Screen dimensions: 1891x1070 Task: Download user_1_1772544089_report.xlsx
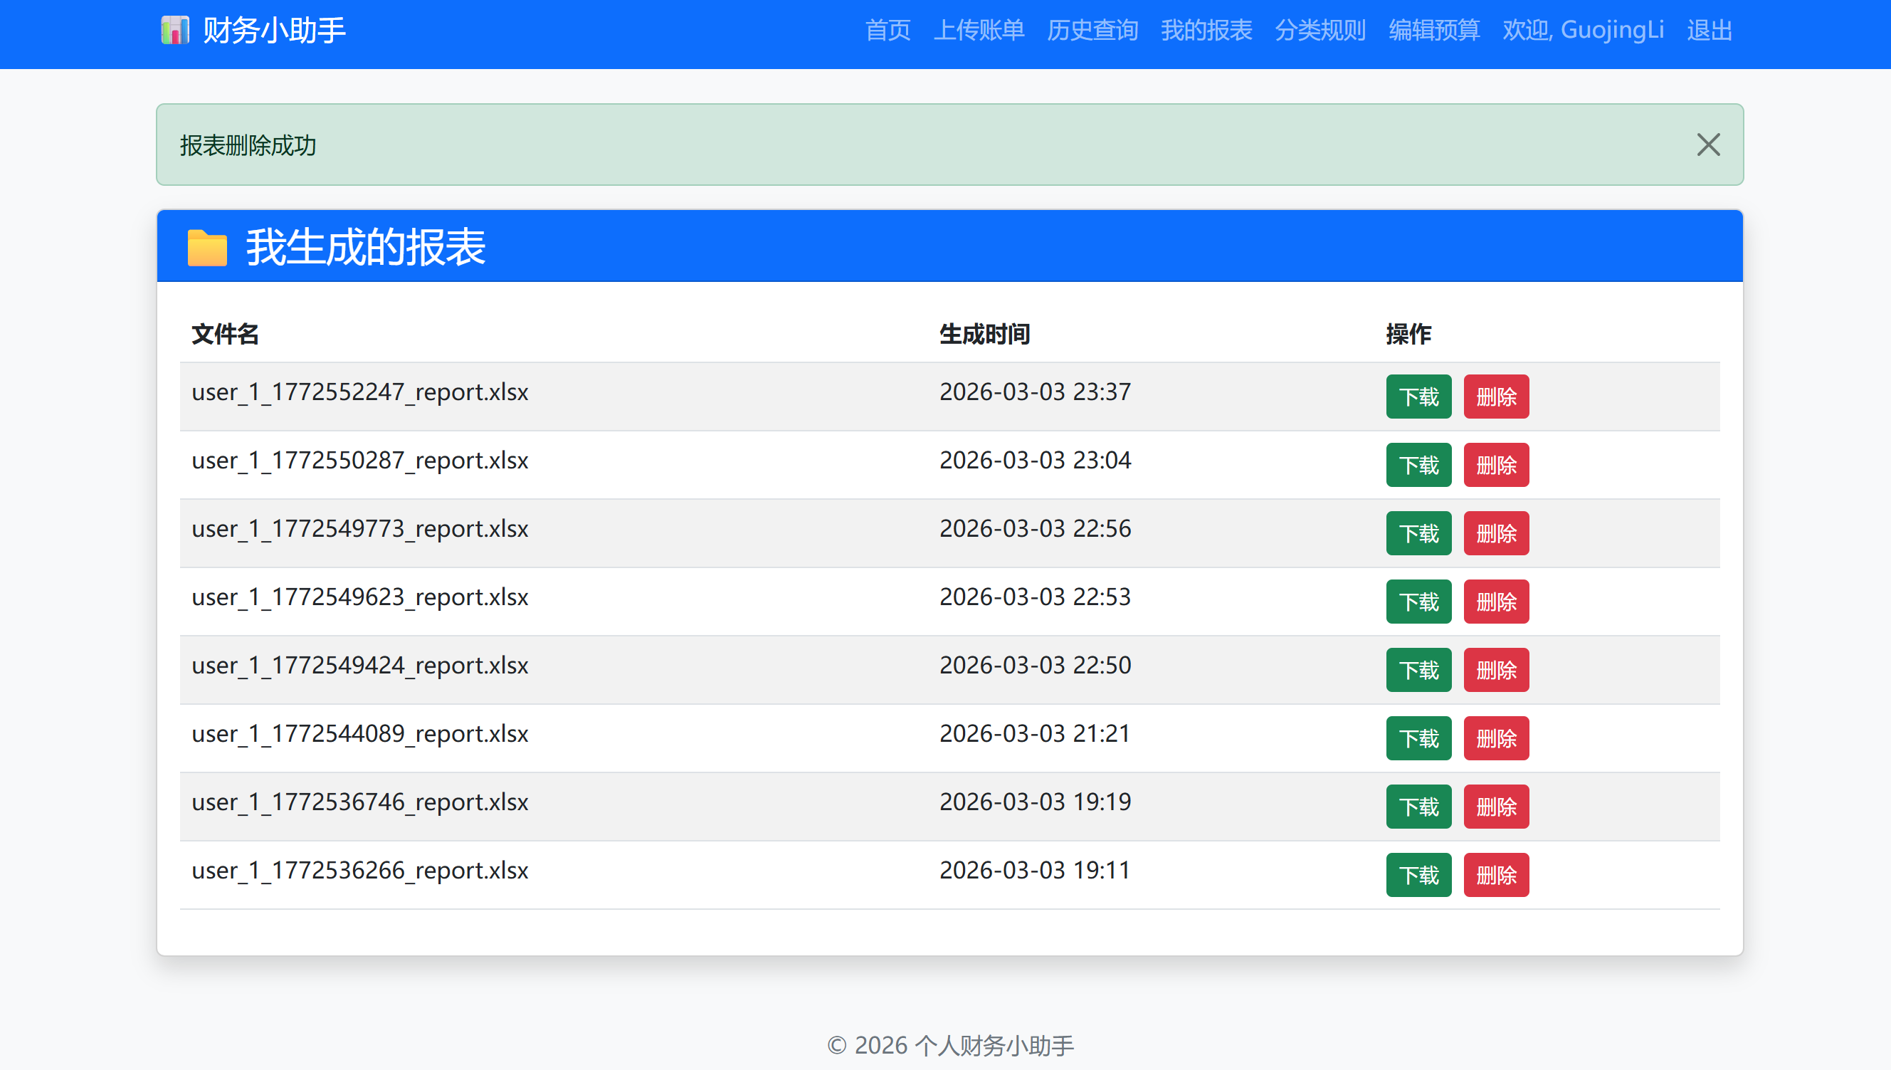coord(1418,738)
